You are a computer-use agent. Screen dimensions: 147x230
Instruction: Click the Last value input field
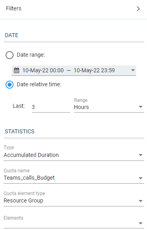tap(51, 107)
